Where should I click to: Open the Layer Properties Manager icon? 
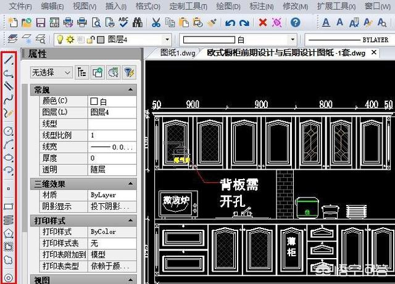pyautogui.click(x=12, y=39)
